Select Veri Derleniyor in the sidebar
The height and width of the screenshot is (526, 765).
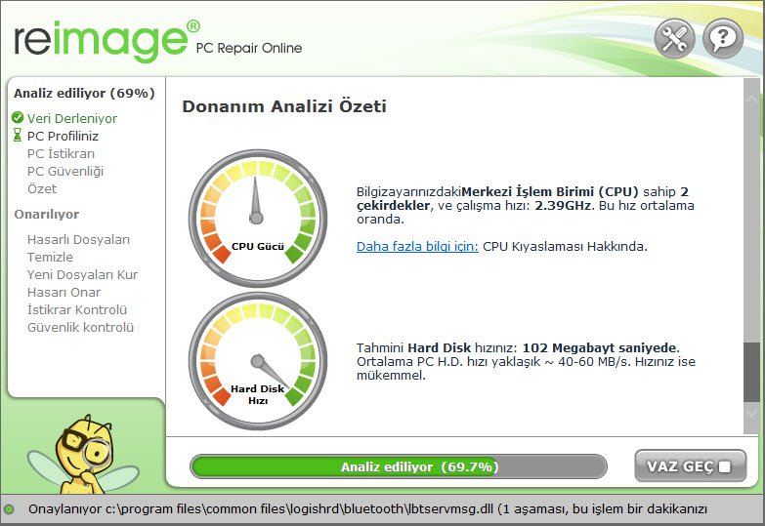72,118
